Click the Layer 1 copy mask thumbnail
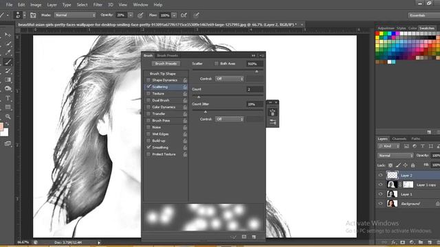 click(x=408, y=185)
